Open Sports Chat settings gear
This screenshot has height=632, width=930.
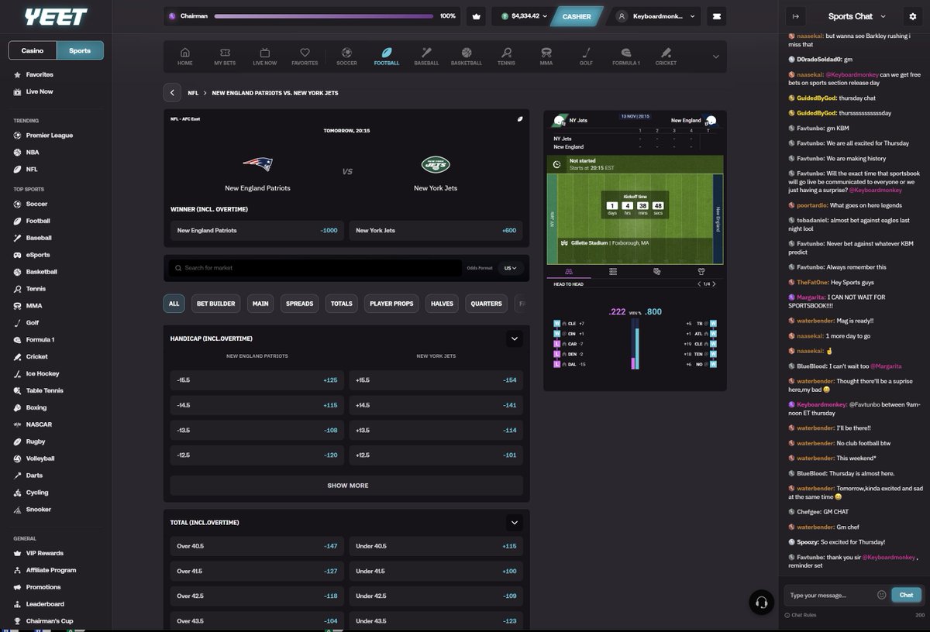(x=912, y=16)
